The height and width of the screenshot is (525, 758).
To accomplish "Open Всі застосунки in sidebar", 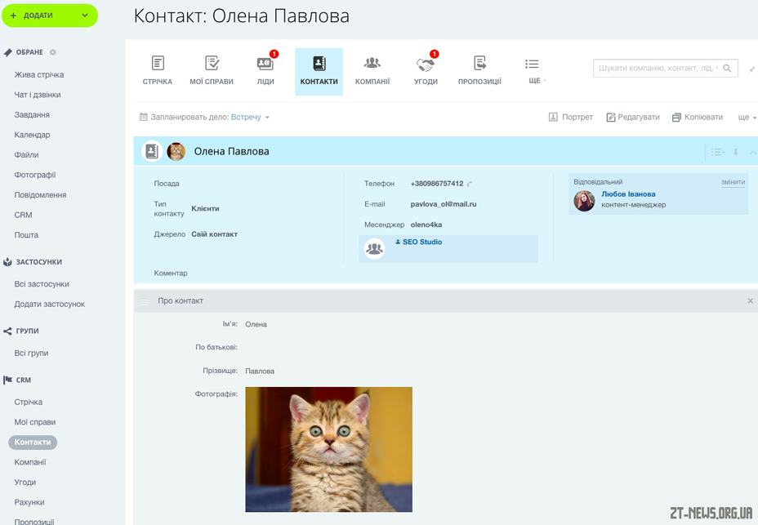I will pyautogui.click(x=42, y=284).
